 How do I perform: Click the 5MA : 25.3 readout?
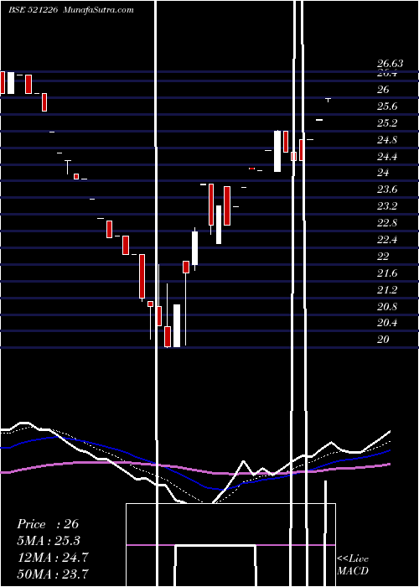tap(49, 541)
